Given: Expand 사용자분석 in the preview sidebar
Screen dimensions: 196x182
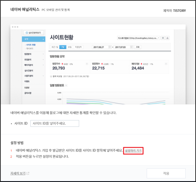Looking at the screenshot, I should (x=33, y=76).
